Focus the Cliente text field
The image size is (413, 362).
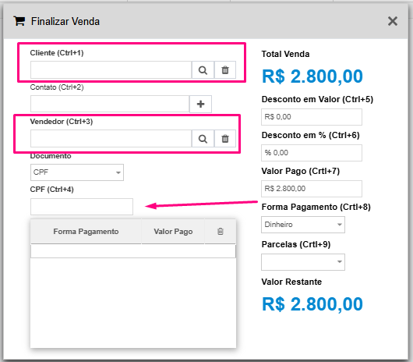pyautogui.click(x=111, y=70)
